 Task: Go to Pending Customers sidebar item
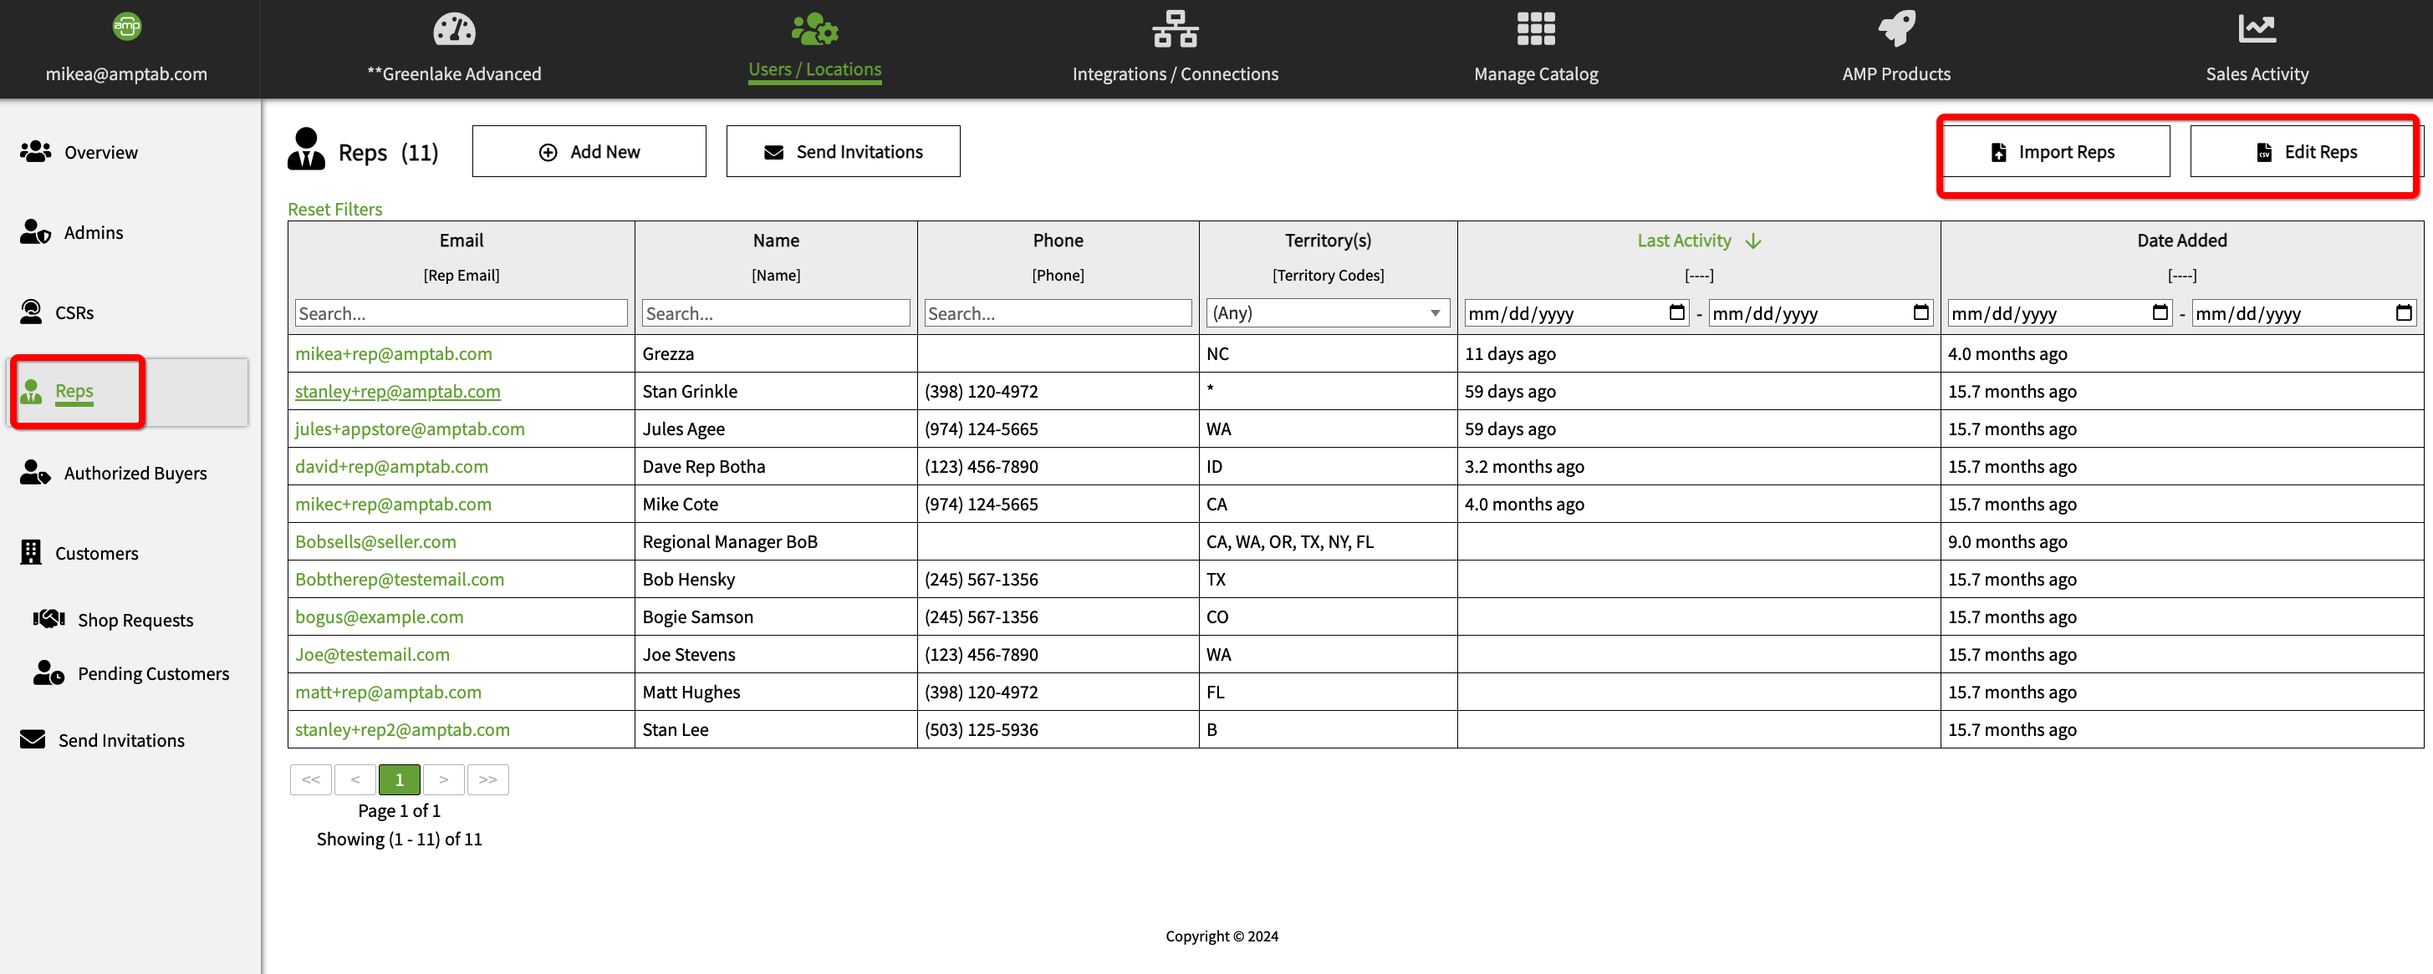153,673
